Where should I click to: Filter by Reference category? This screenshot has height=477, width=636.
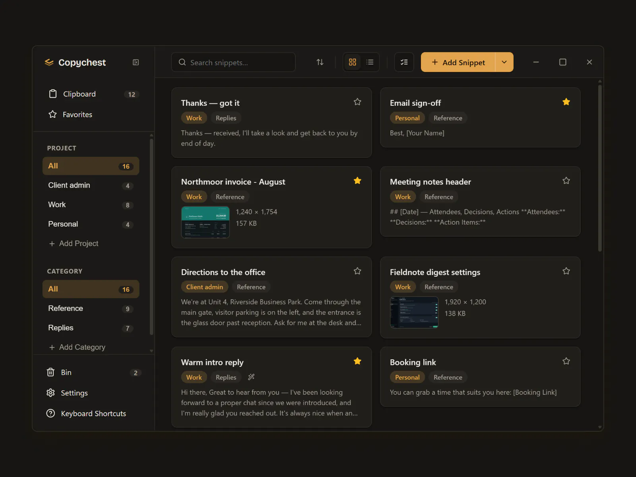point(91,308)
